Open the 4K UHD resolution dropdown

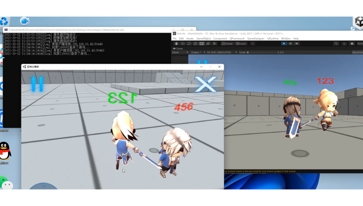222,52
